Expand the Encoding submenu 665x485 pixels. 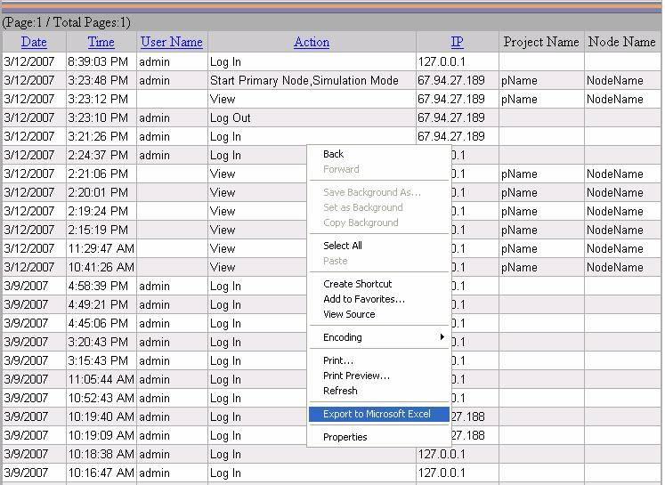[378, 337]
